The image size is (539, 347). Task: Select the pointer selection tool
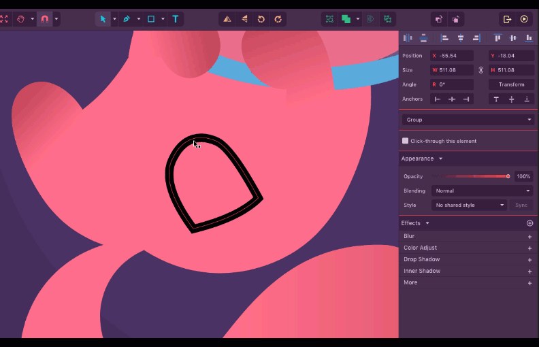(x=103, y=19)
